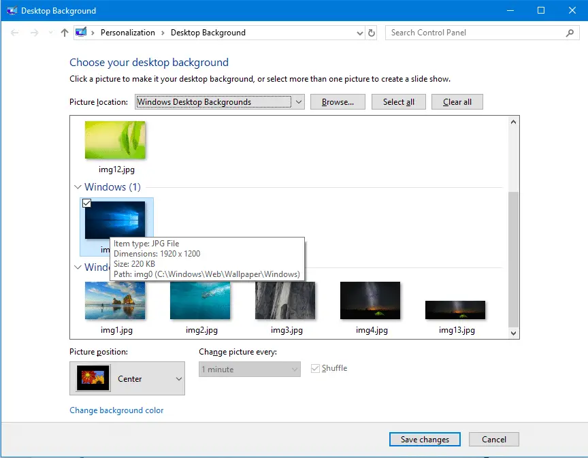Image resolution: width=588 pixels, height=458 pixels.
Task: Click the search magnifier icon
Action: click(570, 33)
